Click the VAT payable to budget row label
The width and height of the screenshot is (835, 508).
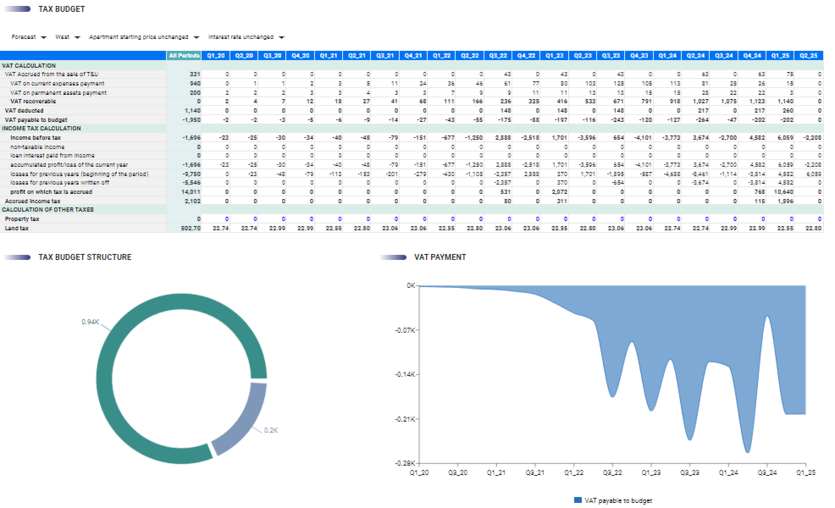click(36, 120)
